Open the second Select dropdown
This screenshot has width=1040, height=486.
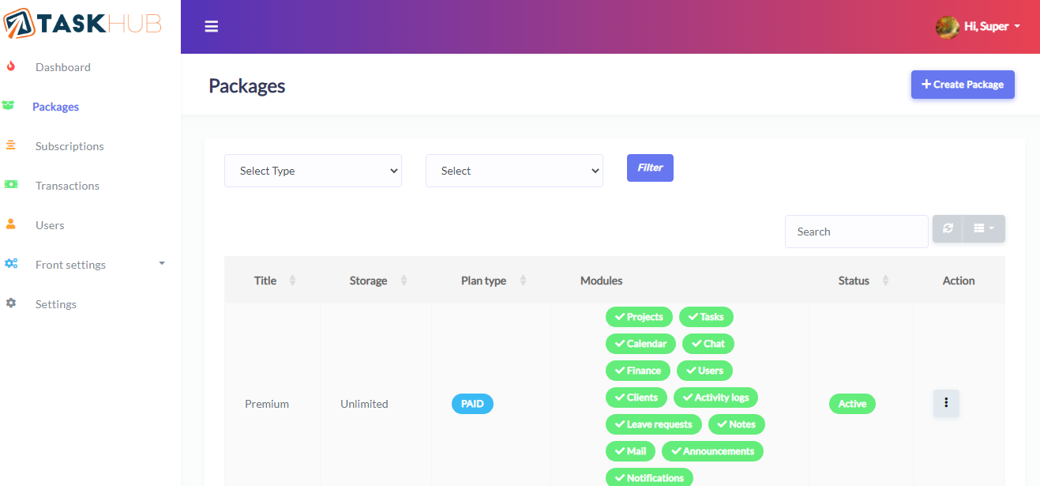[514, 171]
